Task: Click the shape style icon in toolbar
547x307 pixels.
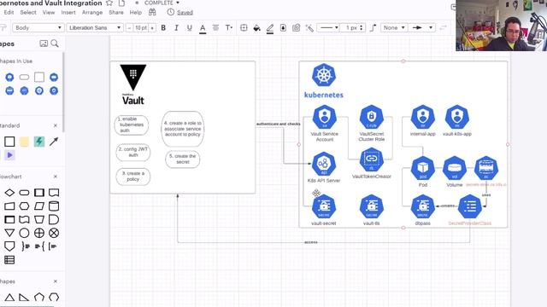Action: (x=244, y=28)
